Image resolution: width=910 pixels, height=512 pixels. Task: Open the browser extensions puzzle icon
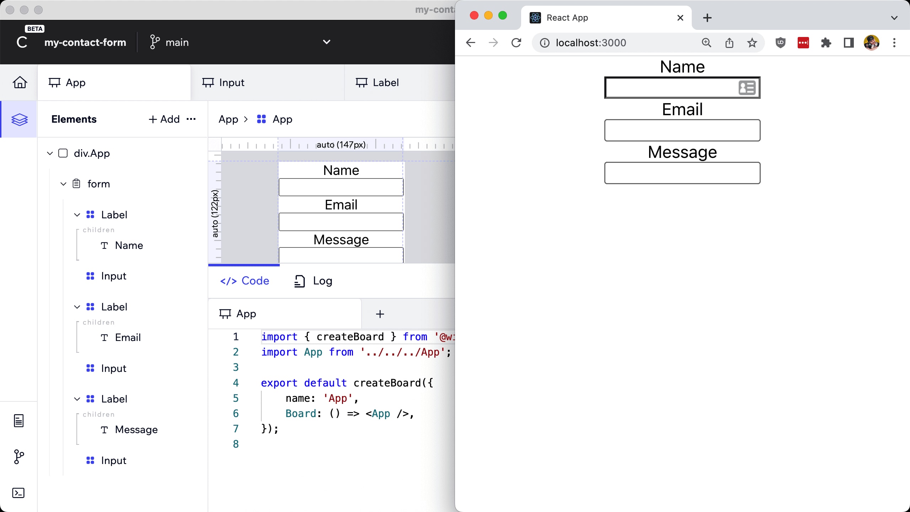826,43
